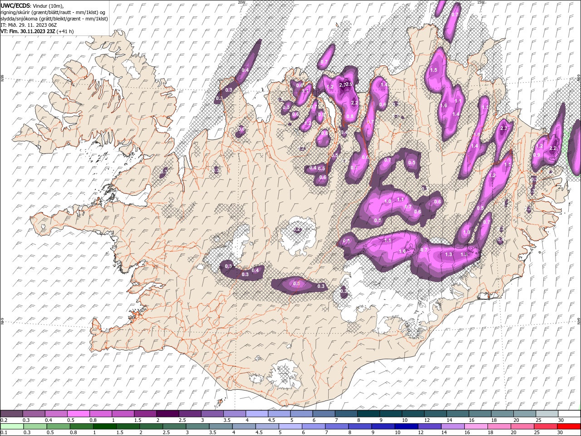Click the upper legend swatch between 12 and 14
The image size is (581, 436).
point(435,414)
